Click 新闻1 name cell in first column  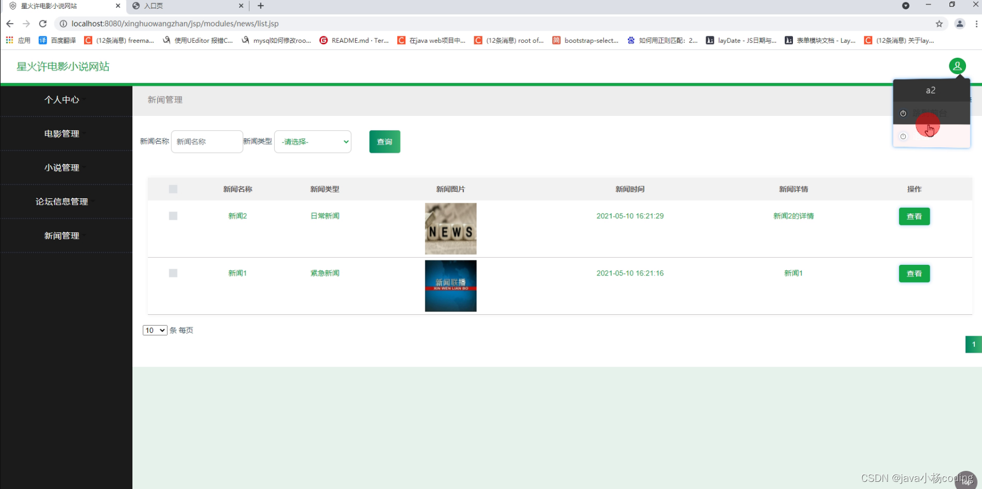(x=237, y=273)
